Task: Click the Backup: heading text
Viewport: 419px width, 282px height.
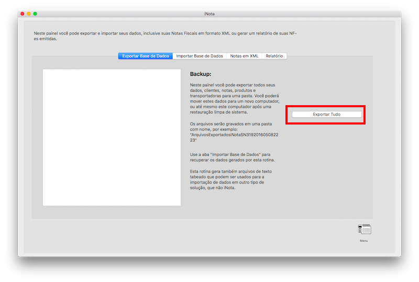Action: point(201,74)
